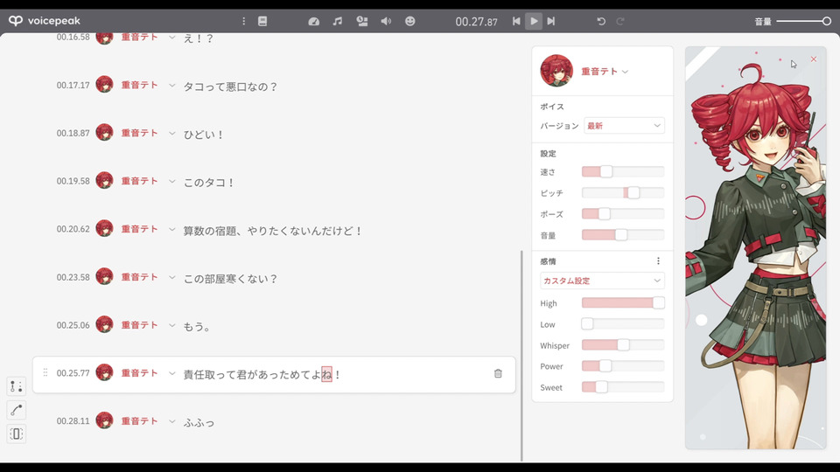
Task: Click the timestamp 00.25.06
Action: tap(73, 325)
